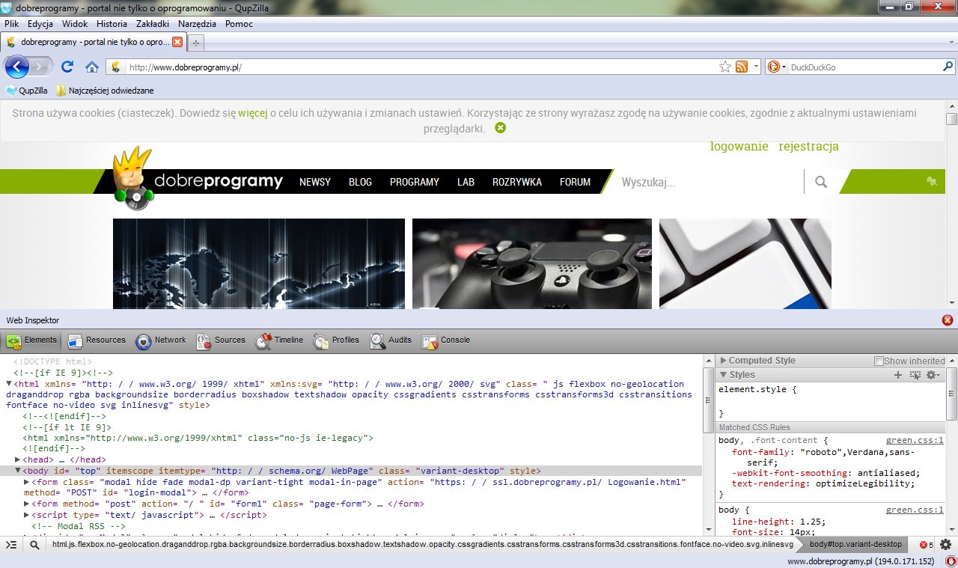The image size is (958, 568).
Task: Open the QupZilla bookmark
Action: pos(27,91)
